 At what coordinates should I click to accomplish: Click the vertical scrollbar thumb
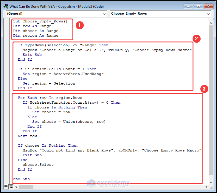(x=211, y=100)
